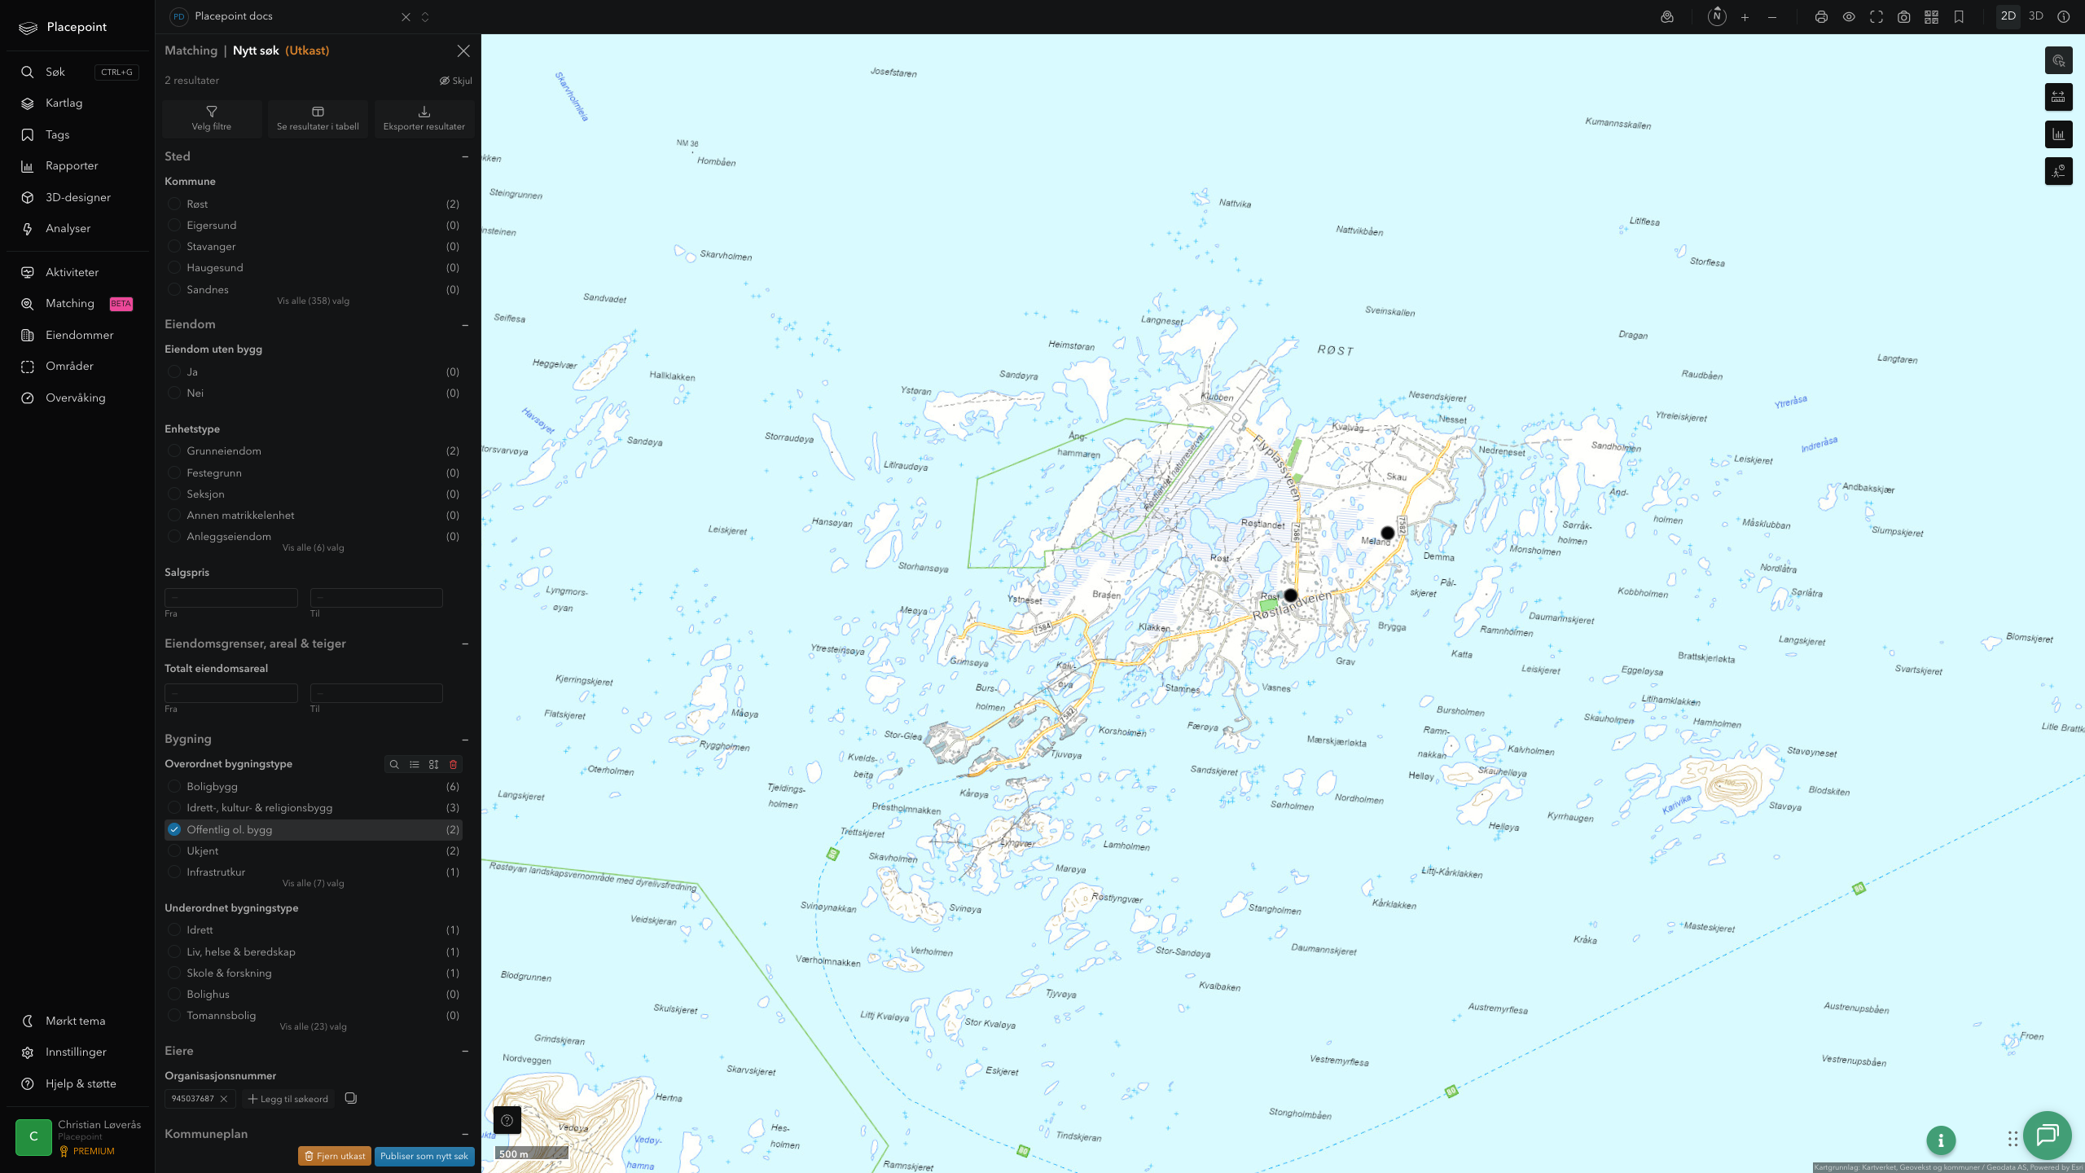Image resolution: width=2085 pixels, height=1173 pixels.
Task: Open Eiendommer in sidebar
Action: click(77, 336)
